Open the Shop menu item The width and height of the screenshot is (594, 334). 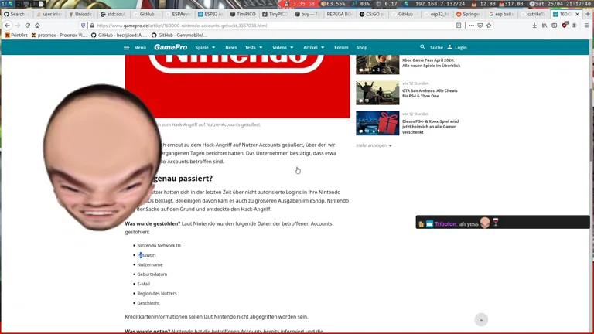point(362,48)
